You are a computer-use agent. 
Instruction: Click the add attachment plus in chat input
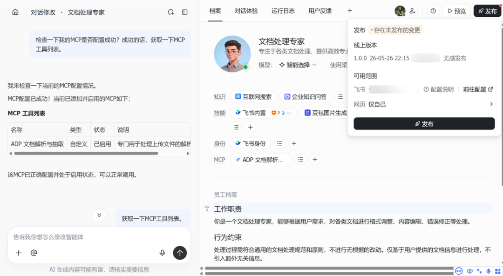point(19,253)
